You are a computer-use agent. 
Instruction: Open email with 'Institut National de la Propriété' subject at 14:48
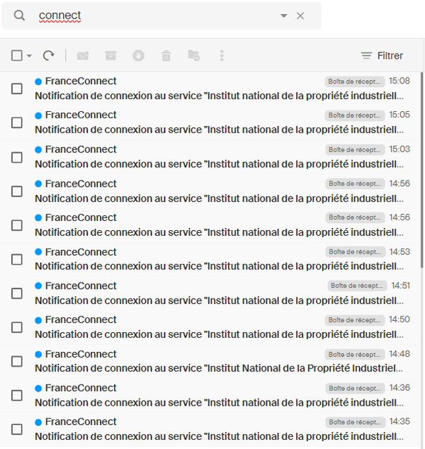tap(210, 361)
